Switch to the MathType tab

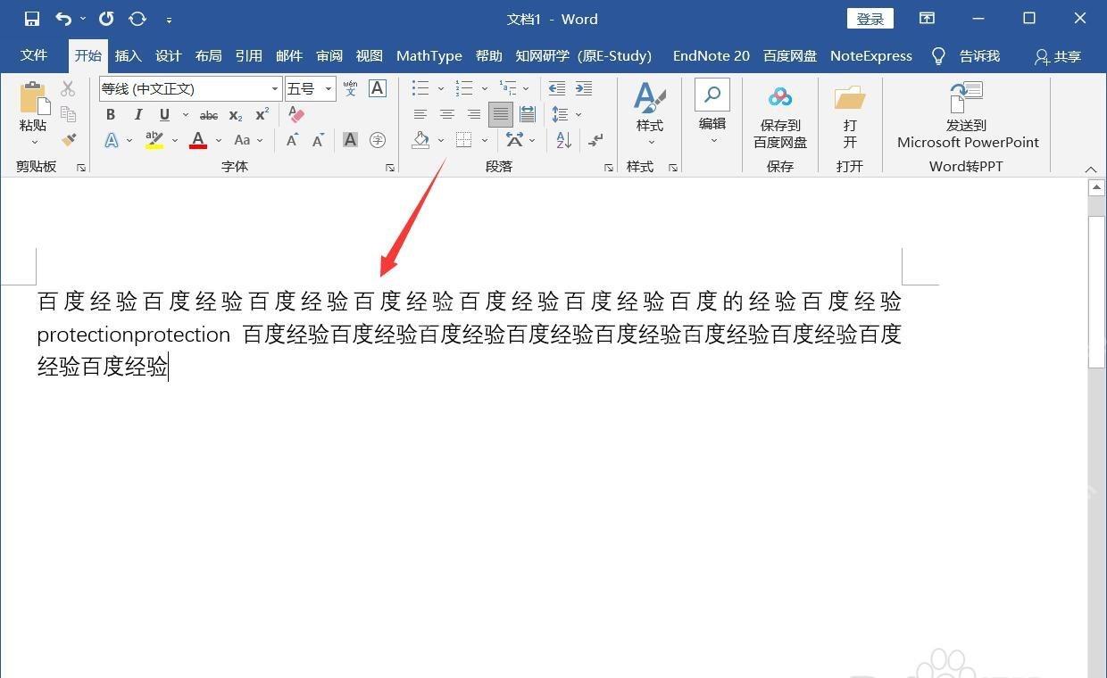pyautogui.click(x=429, y=55)
